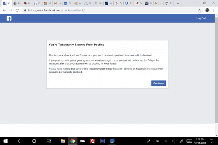
Task: Switch to the 'Fc' tab
Action: [x=37, y=3]
